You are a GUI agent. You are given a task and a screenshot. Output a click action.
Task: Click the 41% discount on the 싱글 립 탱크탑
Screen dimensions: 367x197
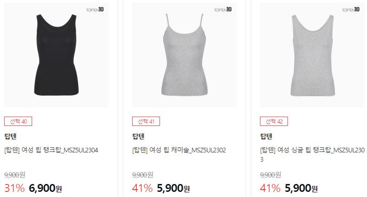(270, 188)
